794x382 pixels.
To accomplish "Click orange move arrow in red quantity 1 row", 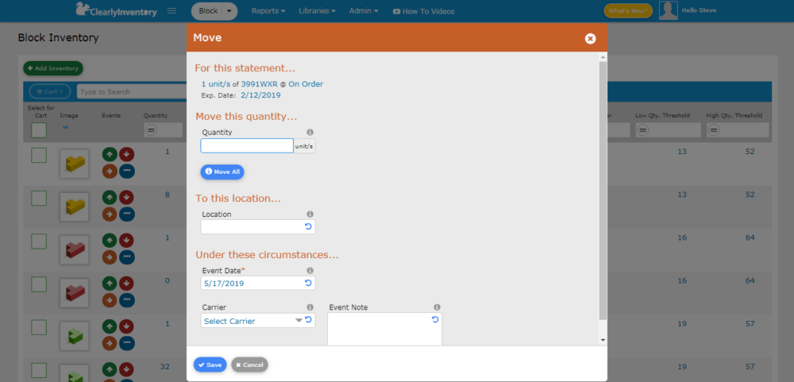I will [x=110, y=257].
